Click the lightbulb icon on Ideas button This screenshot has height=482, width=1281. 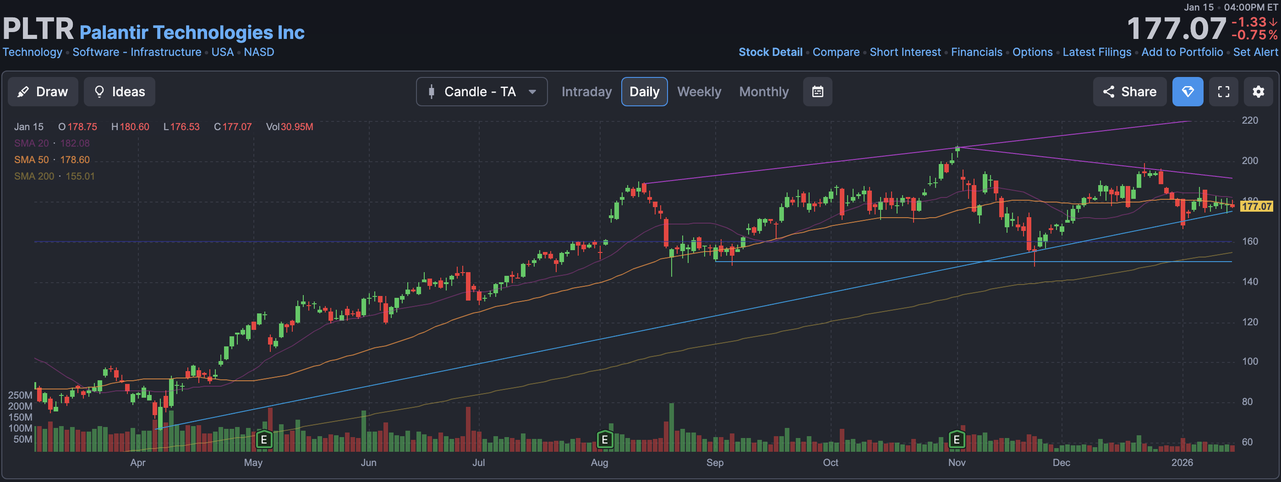[x=99, y=92]
